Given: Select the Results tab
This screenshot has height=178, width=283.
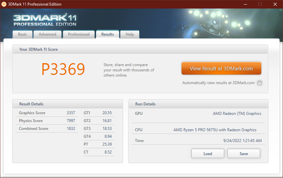Looking at the screenshot, I should [108, 34].
